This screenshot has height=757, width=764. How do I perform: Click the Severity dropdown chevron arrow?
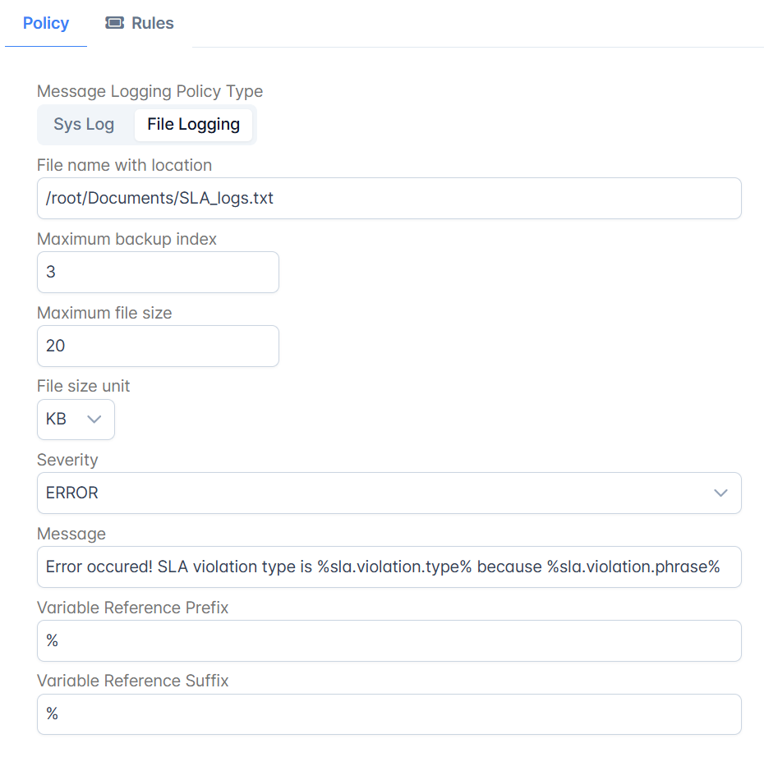(x=720, y=493)
